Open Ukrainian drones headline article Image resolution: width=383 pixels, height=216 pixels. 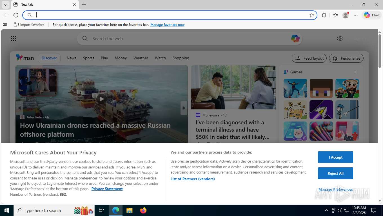click(x=95, y=130)
